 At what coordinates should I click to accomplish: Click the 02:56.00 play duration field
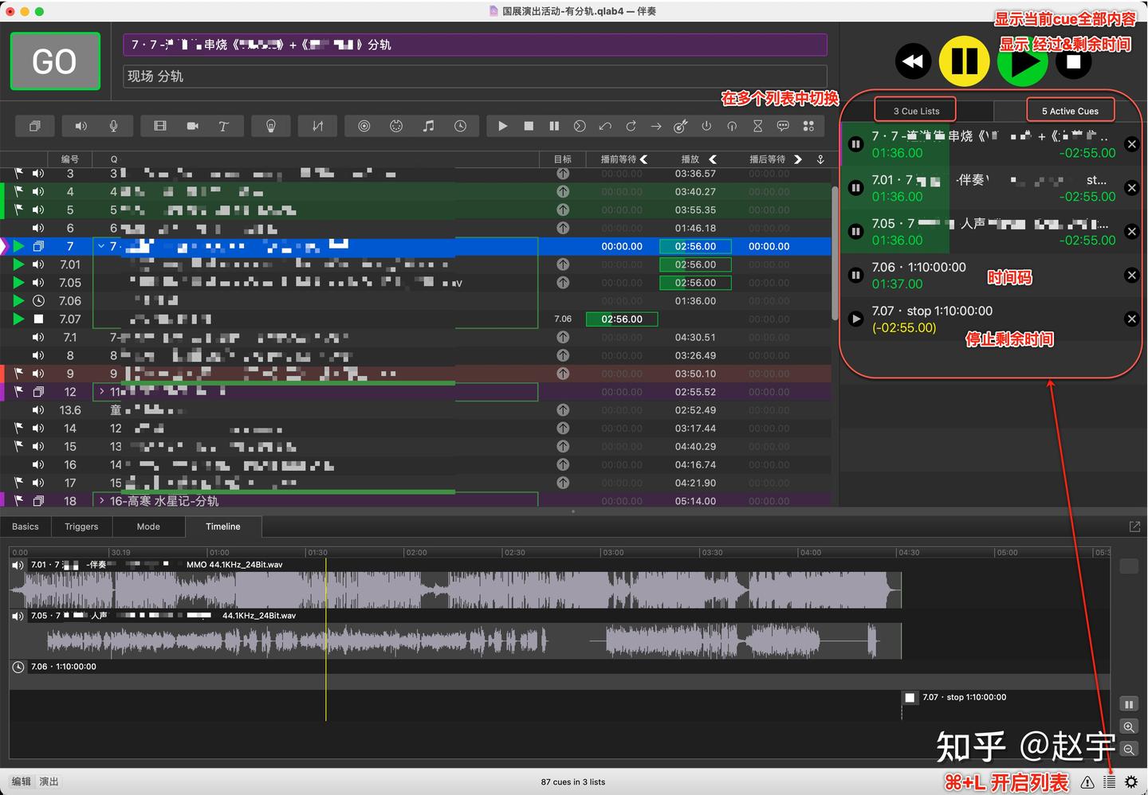click(x=694, y=246)
